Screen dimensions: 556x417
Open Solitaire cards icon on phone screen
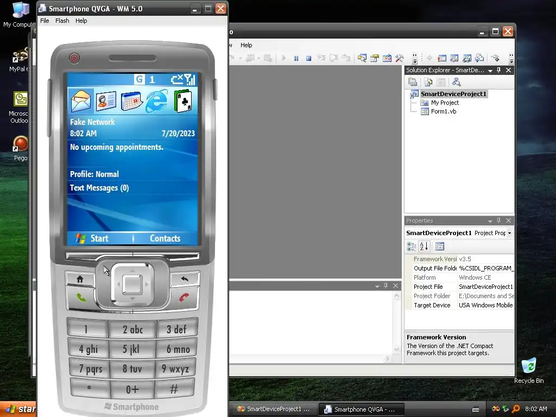point(183,102)
